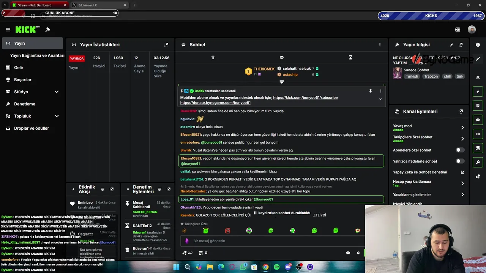The width and height of the screenshot is (486, 273).
Task: Click the broadcast signal icon in right sidebar
Action: [478, 134]
